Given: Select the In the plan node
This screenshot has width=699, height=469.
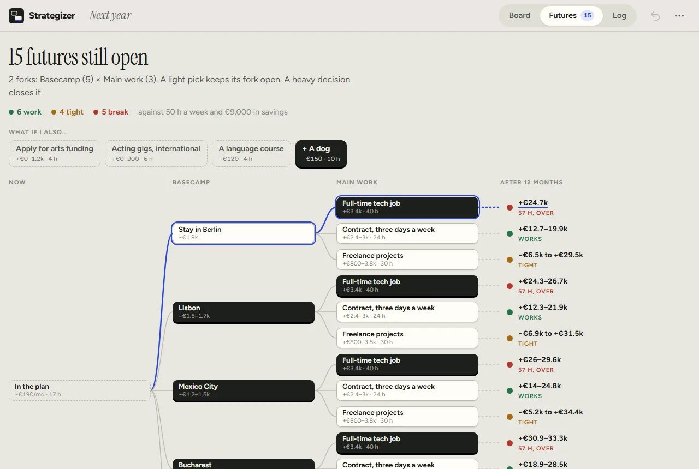Looking at the screenshot, I should pyautogui.click(x=80, y=390).
